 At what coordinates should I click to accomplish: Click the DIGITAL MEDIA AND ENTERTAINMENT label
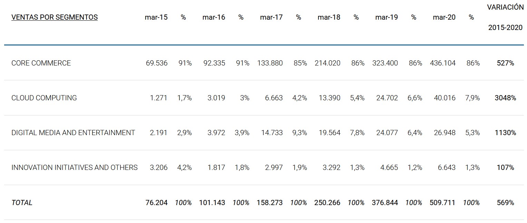73,133
